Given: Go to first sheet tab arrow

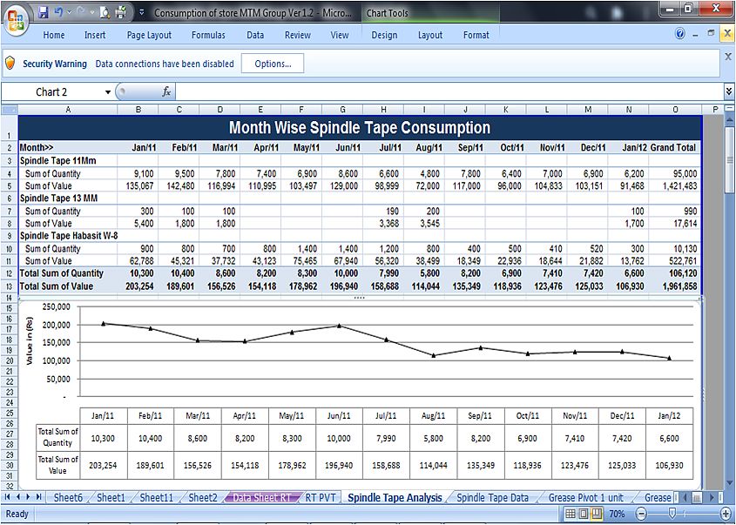Looking at the screenshot, I should (8, 497).
